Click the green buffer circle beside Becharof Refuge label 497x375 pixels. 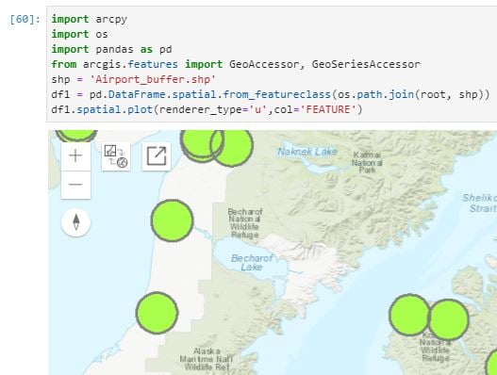pos(173,220)
